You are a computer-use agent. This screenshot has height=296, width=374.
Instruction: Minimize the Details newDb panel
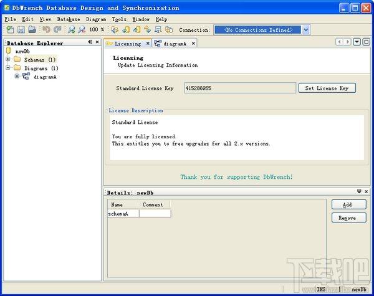coord(359,191)
